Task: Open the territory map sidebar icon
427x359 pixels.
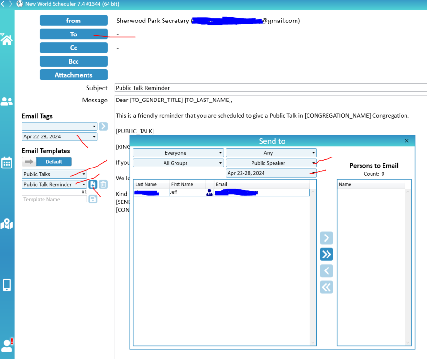Action: point(7,224)
